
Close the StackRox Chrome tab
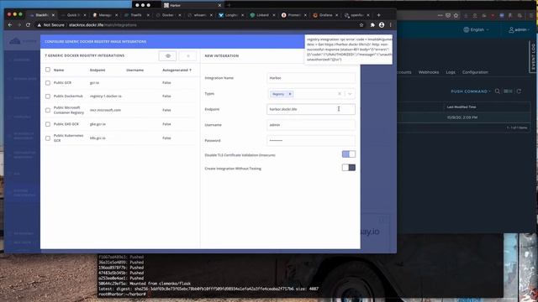(53, 15)
